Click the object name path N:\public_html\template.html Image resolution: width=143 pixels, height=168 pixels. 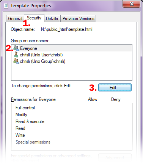pyautogui.click(x=67, y=29)
